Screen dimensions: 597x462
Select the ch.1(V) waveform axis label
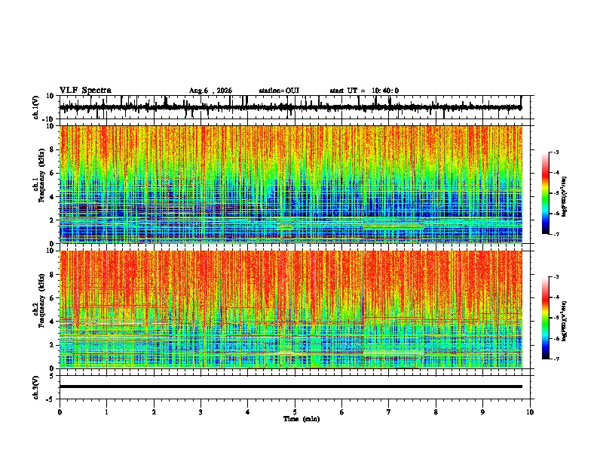tap(36, 107)
